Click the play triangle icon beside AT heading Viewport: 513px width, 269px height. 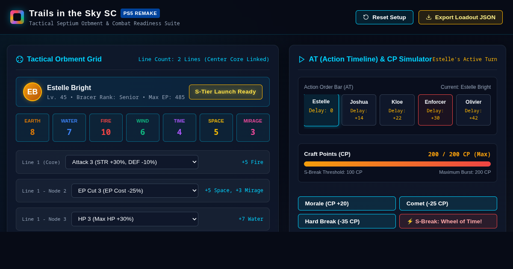(302, 59)
